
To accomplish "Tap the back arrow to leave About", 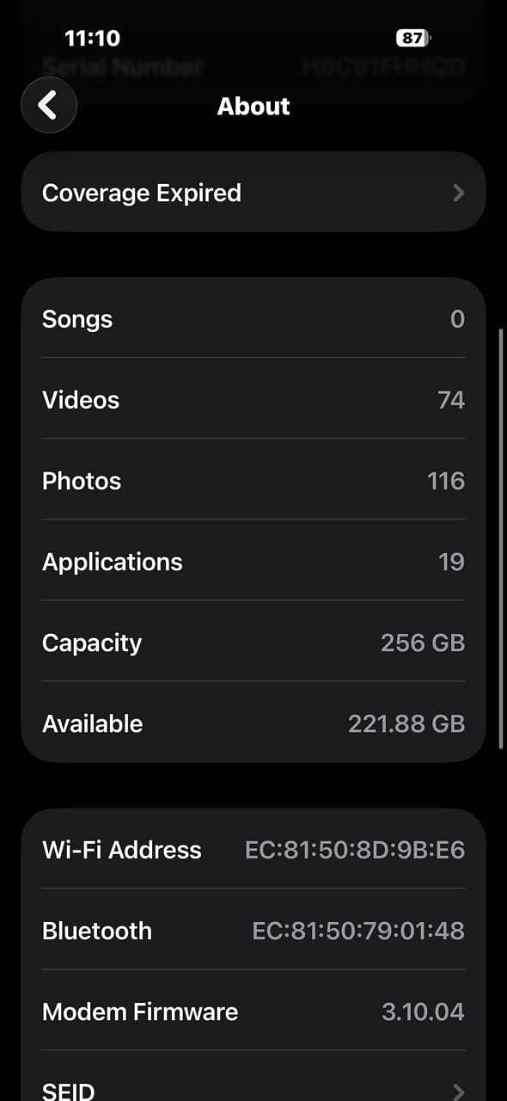I will pyautogui.click(x=48, y=104).
